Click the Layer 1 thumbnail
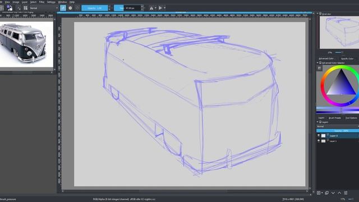This screenshot has width=359, height=202. point(323,141)
